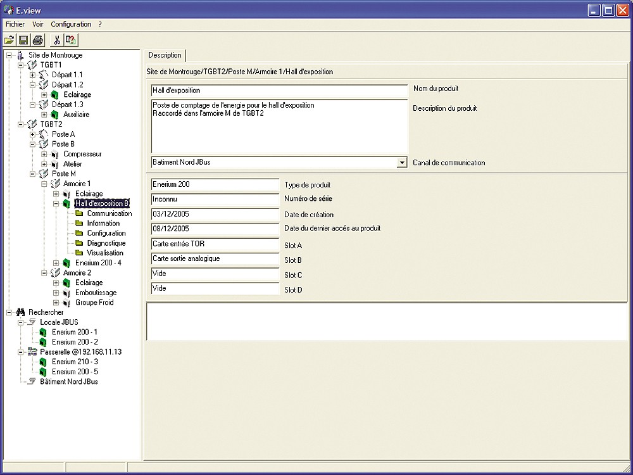Select the Poste B tree label
The width and height of the screenshot is (633, 475).
coord(63,144)
